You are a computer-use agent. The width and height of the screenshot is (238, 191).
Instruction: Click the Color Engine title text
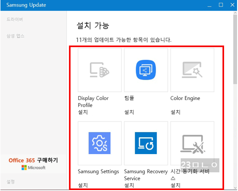coord(185,98)
